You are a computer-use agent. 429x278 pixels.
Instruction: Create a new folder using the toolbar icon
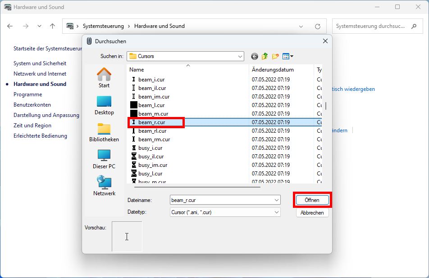(275, 56)
